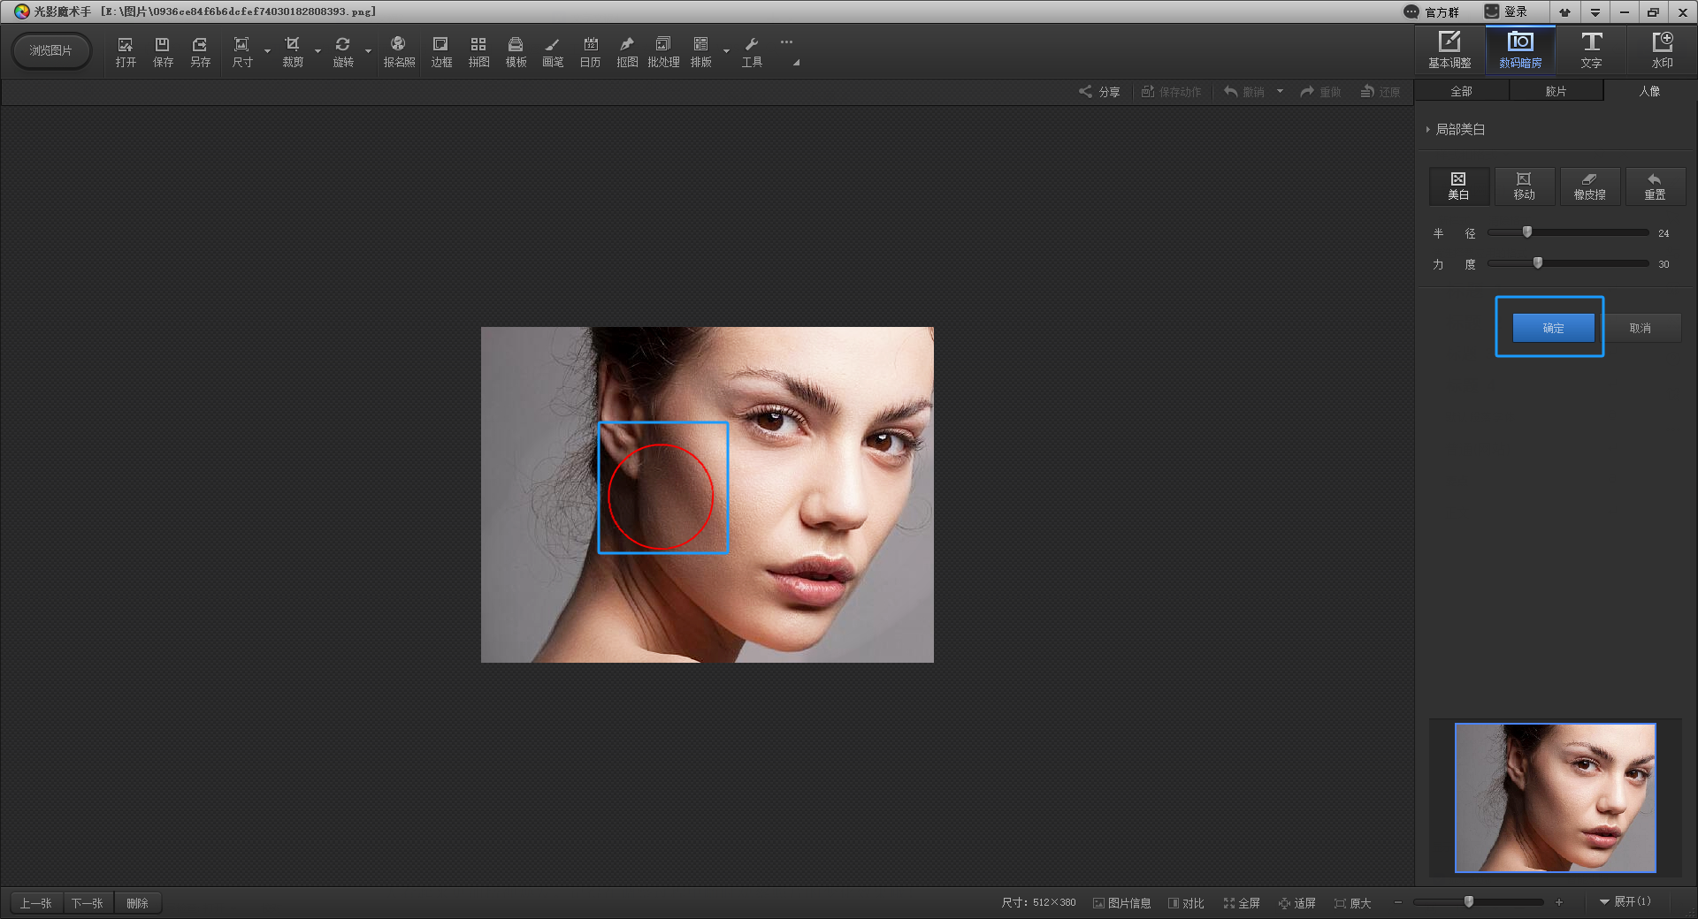Select the 画笔 (Brush) tool

[553, 51]
